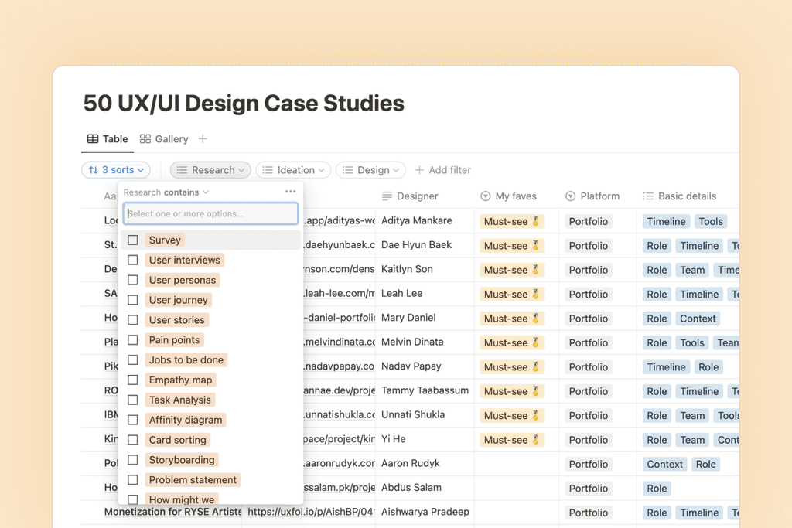Click the 'Select one or more options' input field
Viewport: 792px width, 528px height.
210,213
